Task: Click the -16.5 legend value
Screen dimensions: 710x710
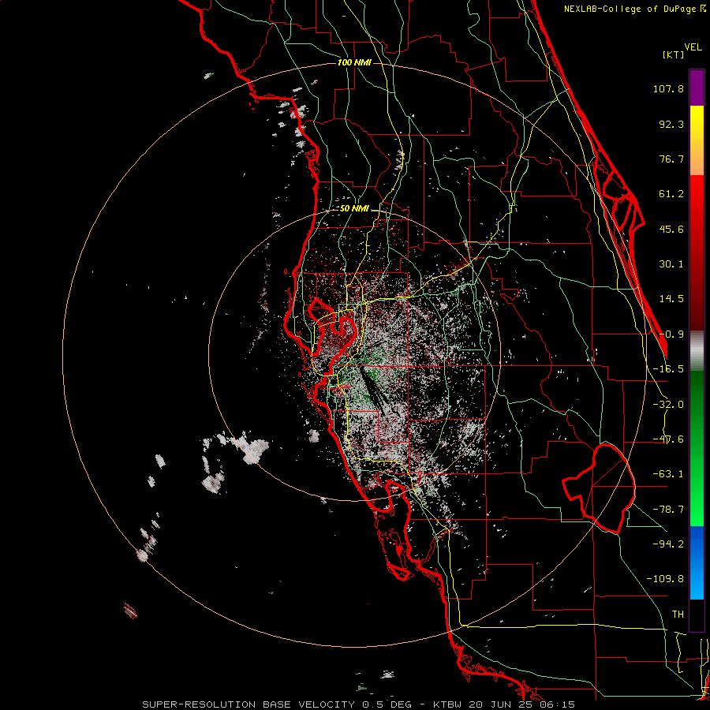Action: (x=668, y=369)
